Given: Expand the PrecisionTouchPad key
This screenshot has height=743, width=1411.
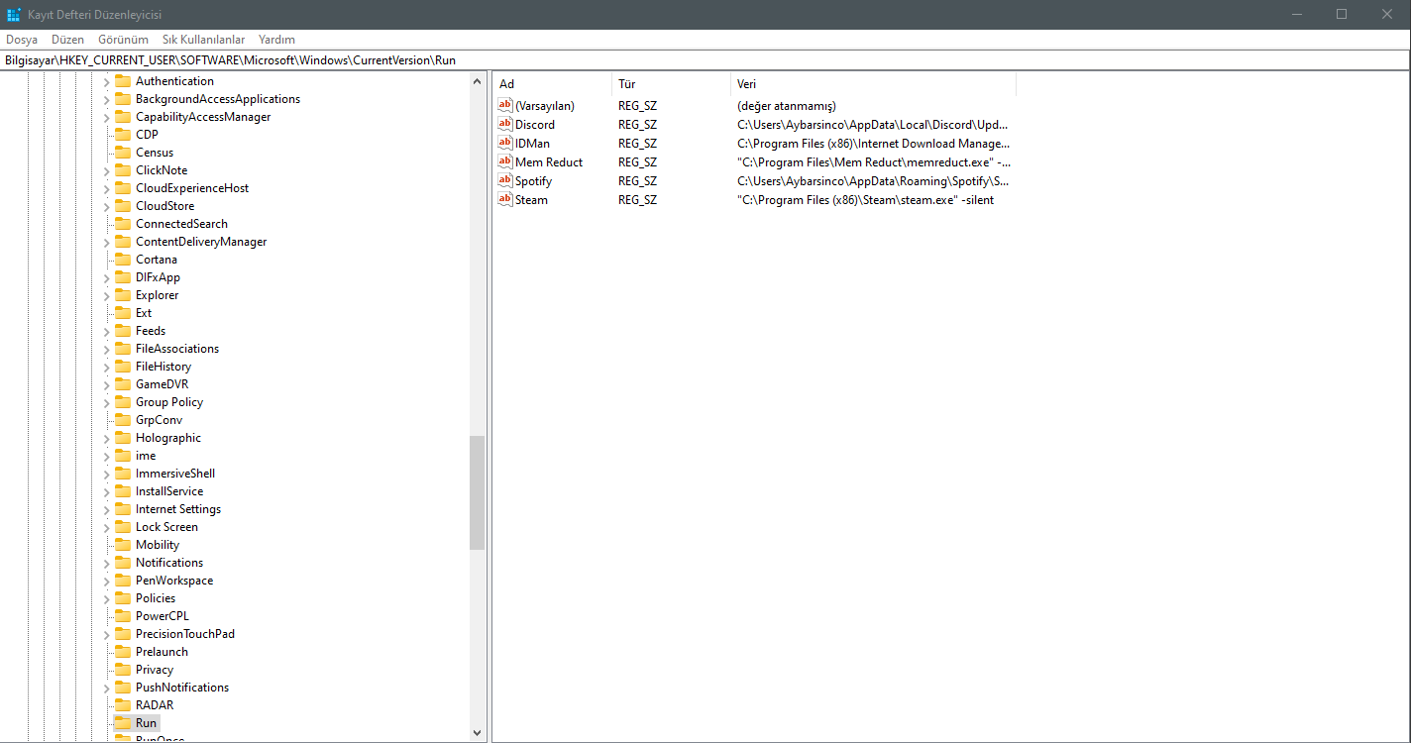Looking at the screenshot, I should tap(107, 634).
